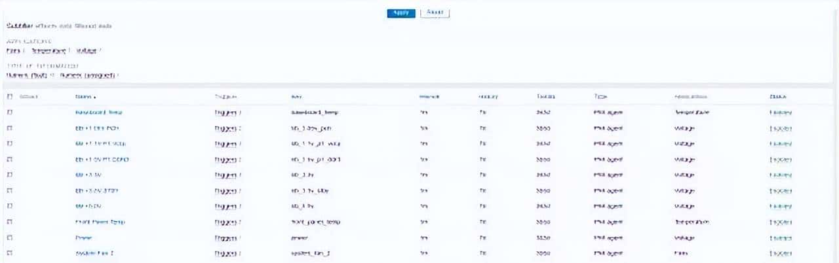Click IPMI agent type in Power row
The width and height of the screenshot is (839, 263).
[608, 237]
